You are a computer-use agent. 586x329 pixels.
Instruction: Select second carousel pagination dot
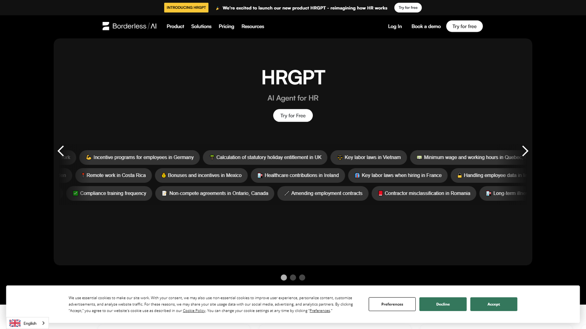(293, 277)
